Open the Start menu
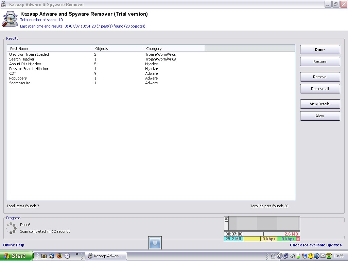The image size is (348, 261). pyautogui.click(x=17, y=256)
